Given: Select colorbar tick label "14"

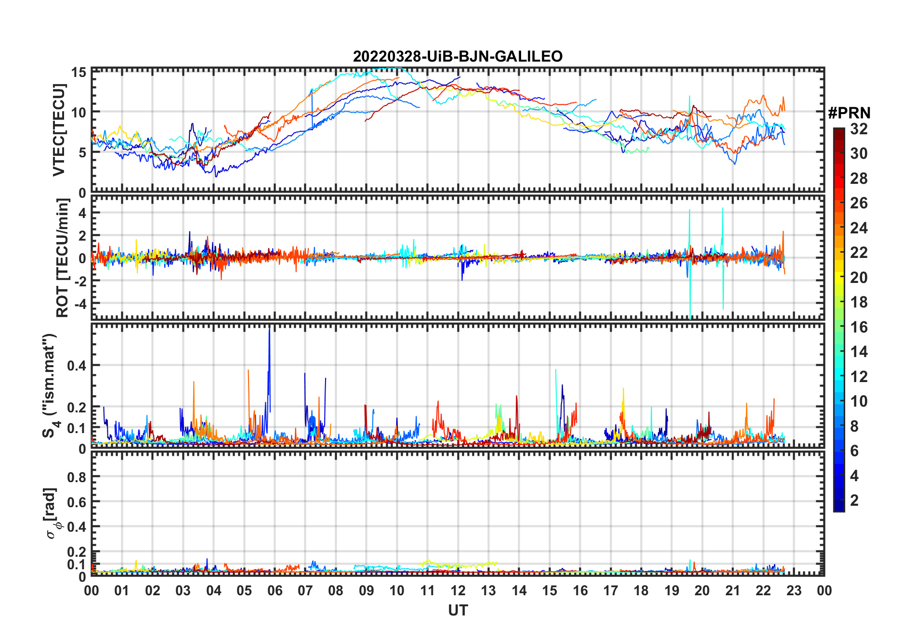Looking at the screenshot, I should pos(859,352).
